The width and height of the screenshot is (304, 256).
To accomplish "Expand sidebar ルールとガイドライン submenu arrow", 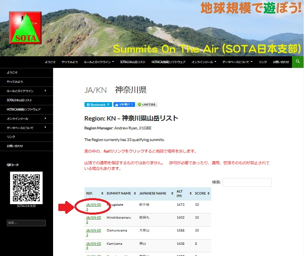I will coord(45,90).
